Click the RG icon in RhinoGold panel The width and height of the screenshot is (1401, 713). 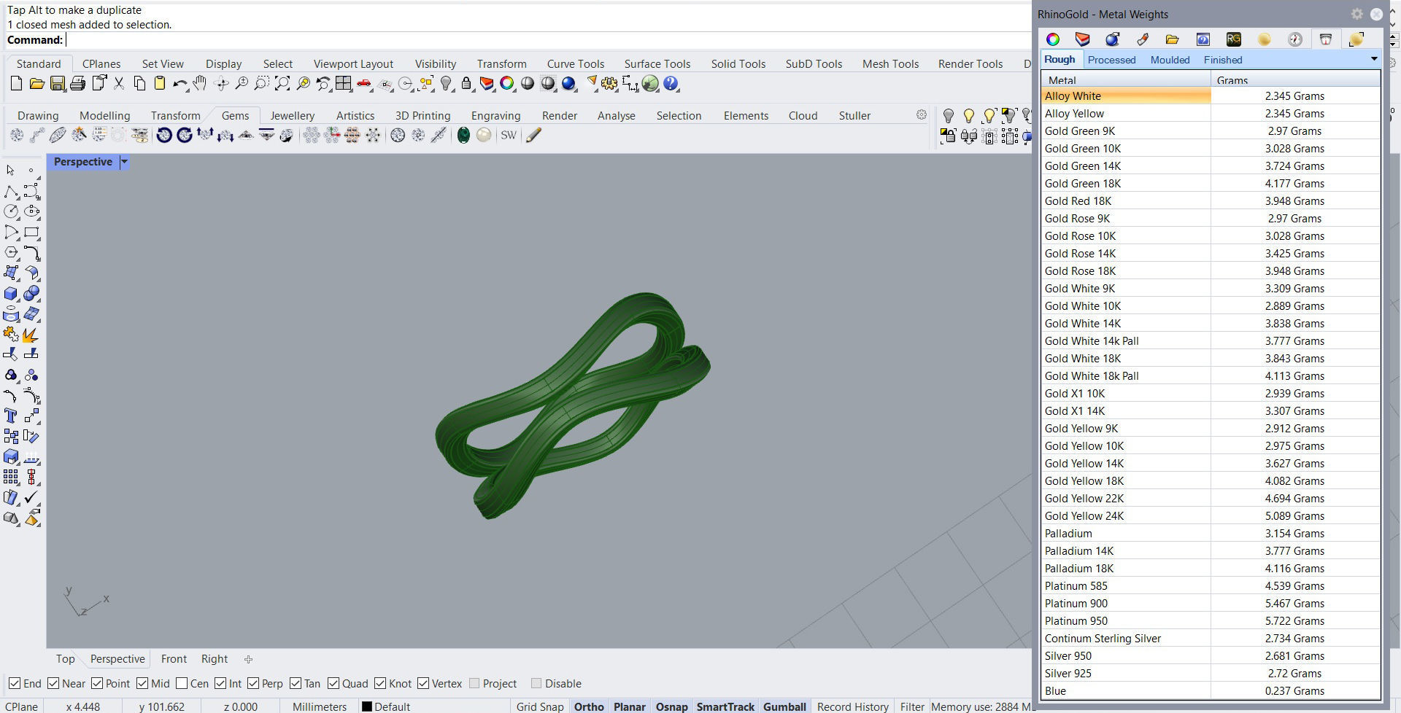(x=1233, y=39)
